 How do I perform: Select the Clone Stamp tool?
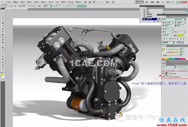point(3,34)
